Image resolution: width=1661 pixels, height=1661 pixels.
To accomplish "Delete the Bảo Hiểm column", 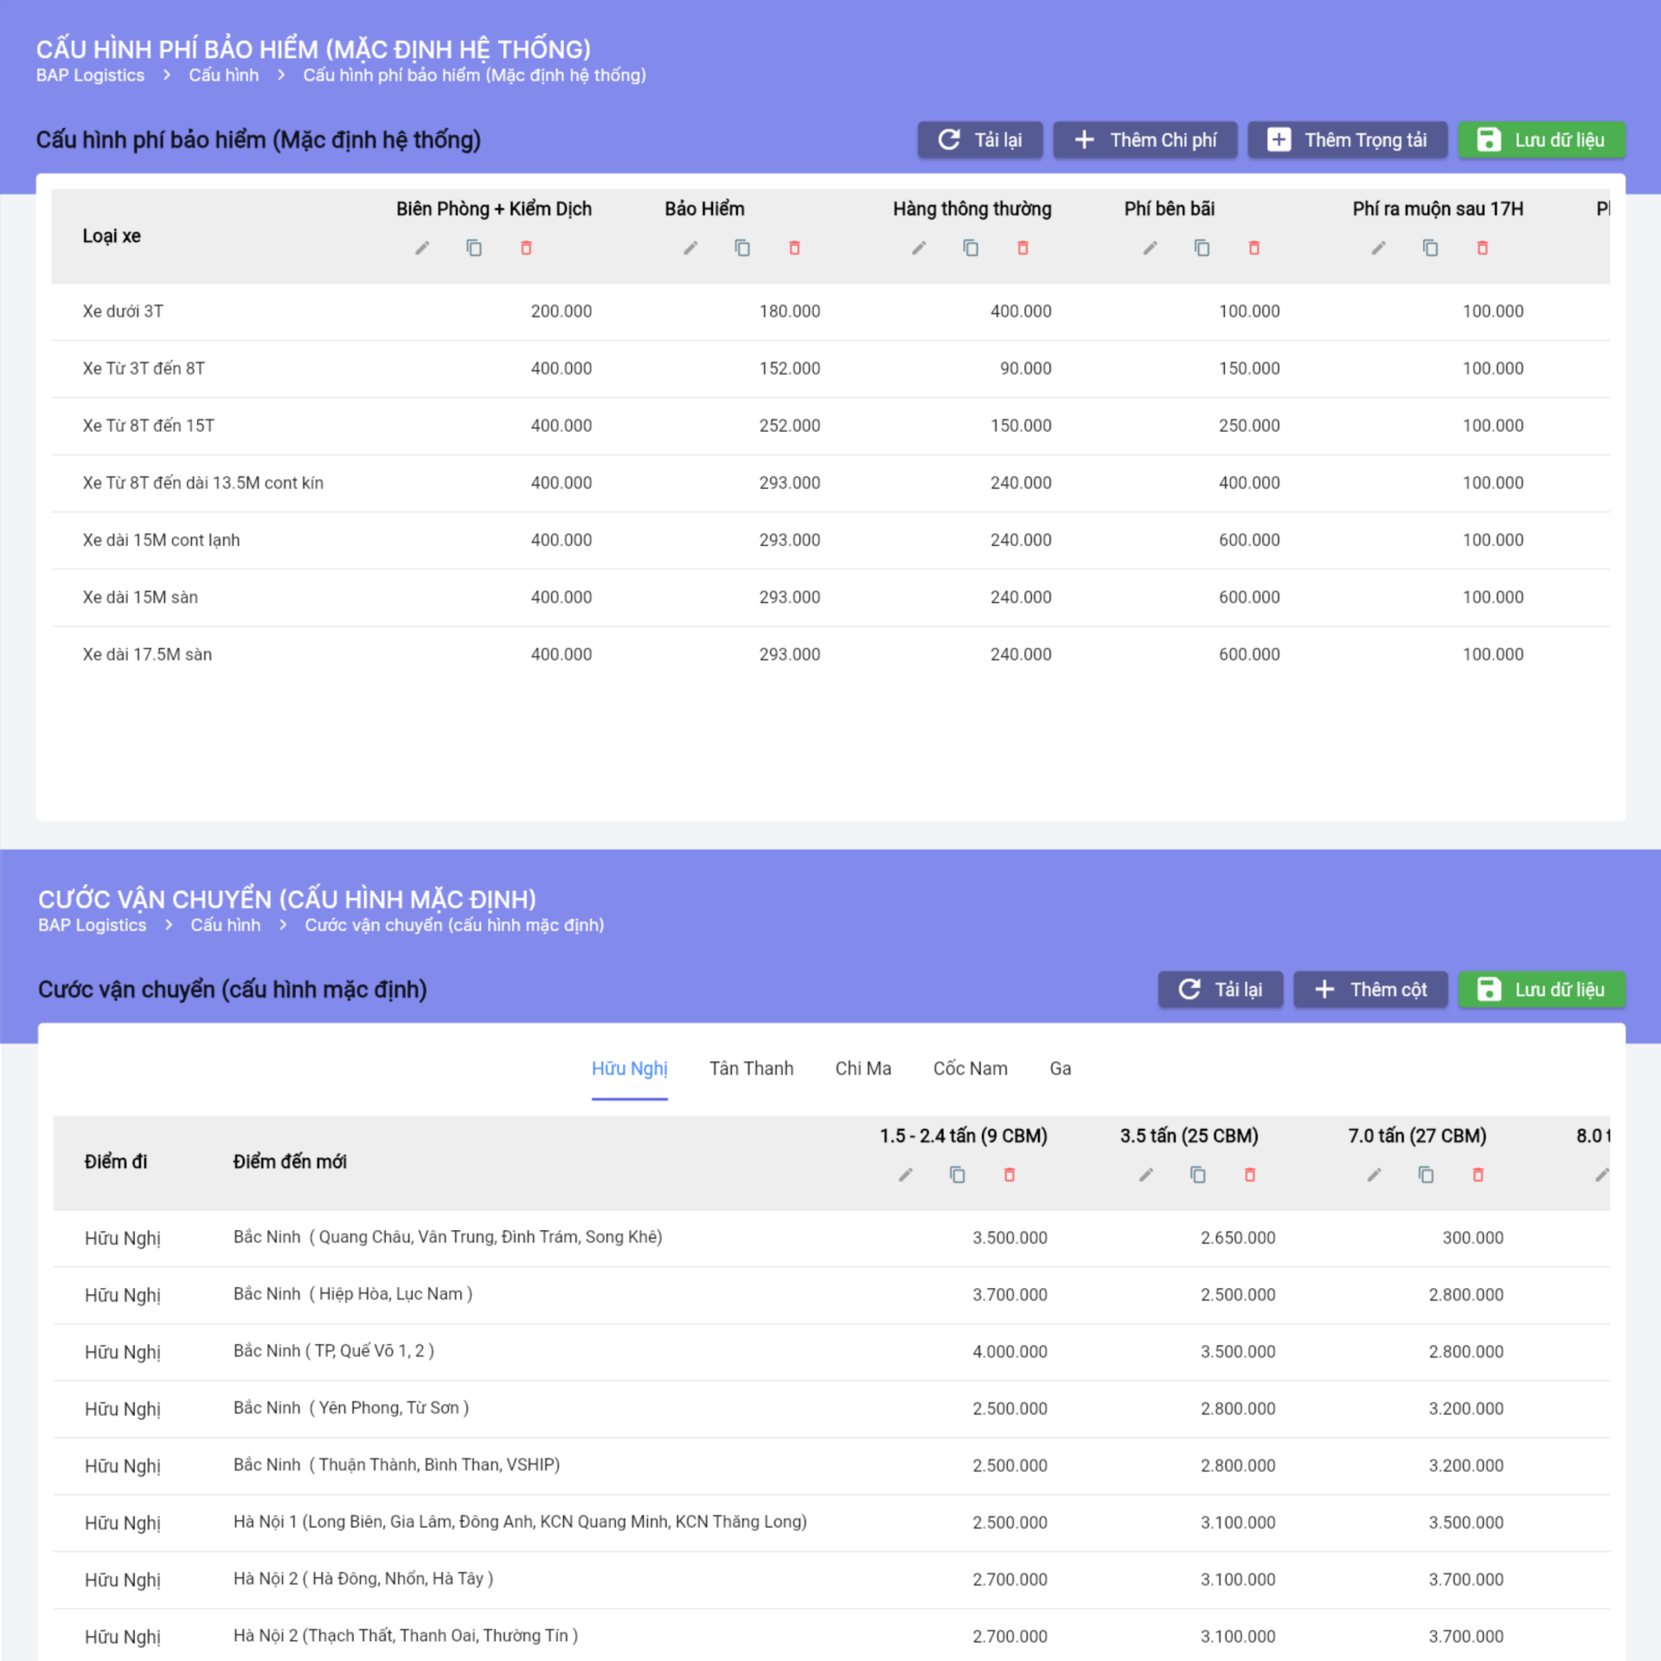I will click(x=794, y=248).
